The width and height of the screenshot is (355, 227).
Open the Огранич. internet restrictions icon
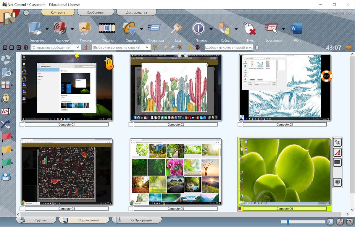[x=130, y=29]
